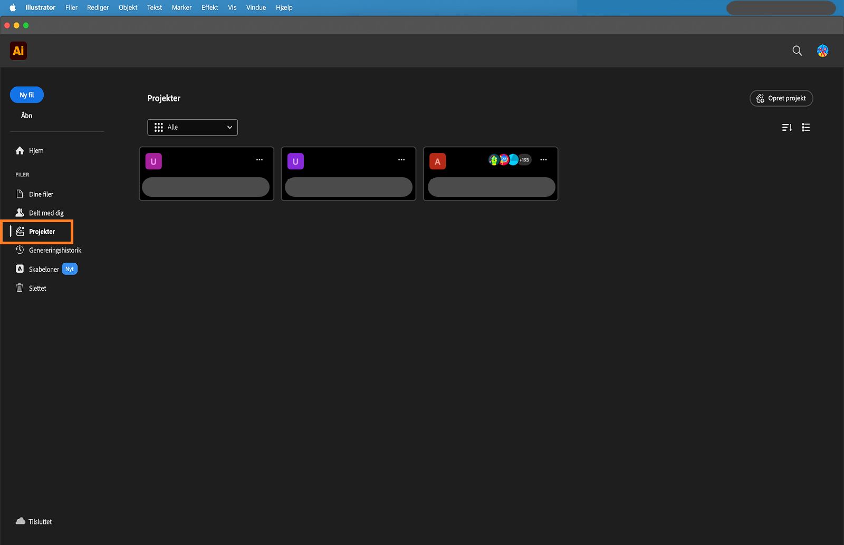Open the Slettet label
This screenshot has height=545, width=844.
[x=37, y=288]
